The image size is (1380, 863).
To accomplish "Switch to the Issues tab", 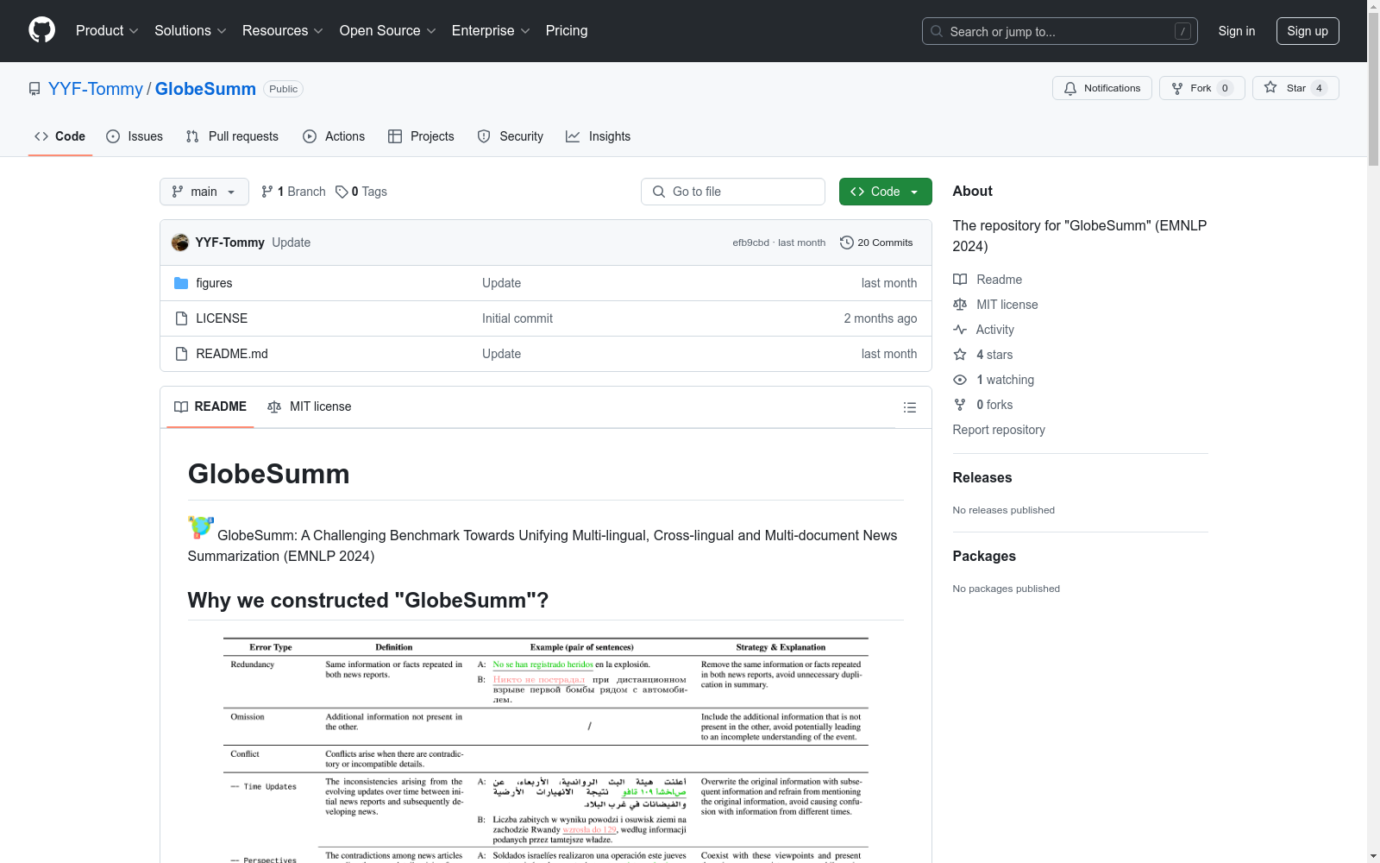I will pos(135,136).
